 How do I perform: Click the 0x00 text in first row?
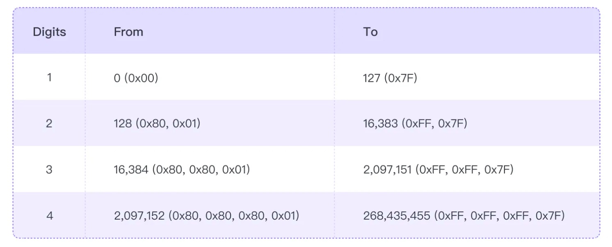pyautogui.click(x=142, y=78)
